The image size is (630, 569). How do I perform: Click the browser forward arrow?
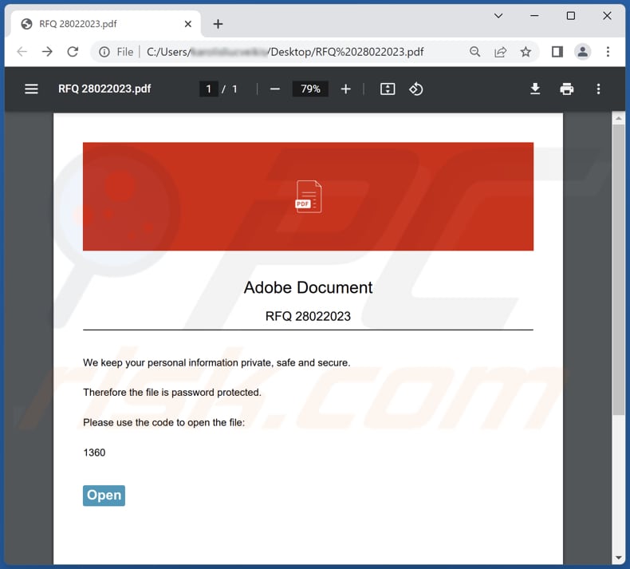pos(47,51)
